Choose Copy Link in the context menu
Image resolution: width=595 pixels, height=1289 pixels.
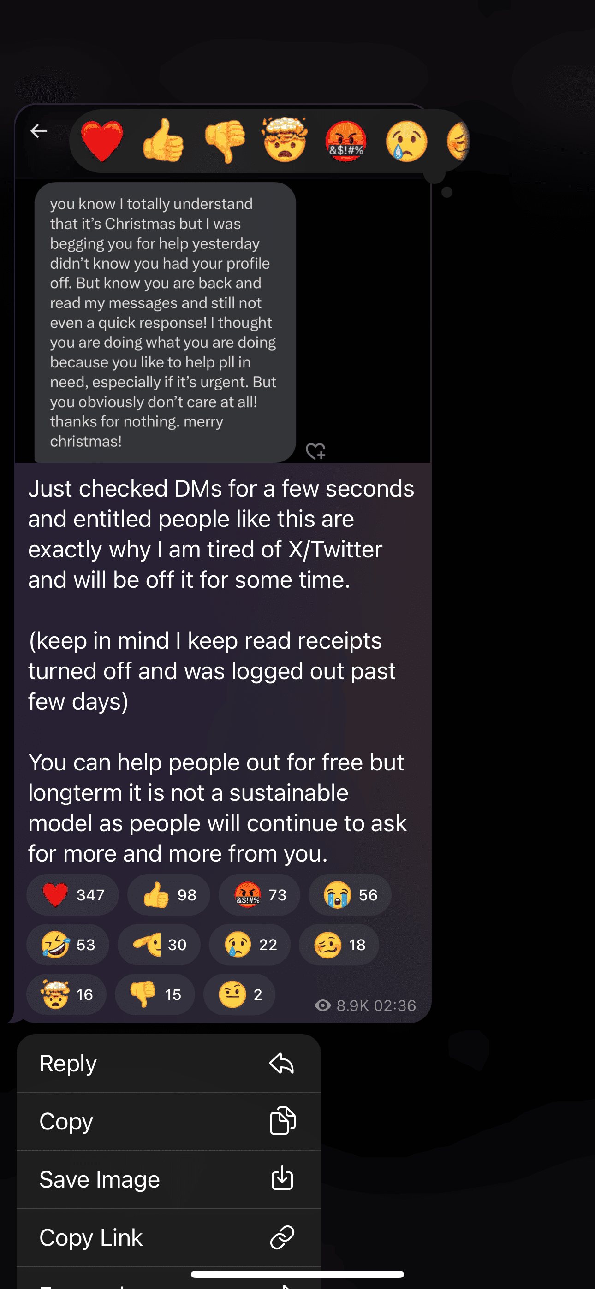169,1237
